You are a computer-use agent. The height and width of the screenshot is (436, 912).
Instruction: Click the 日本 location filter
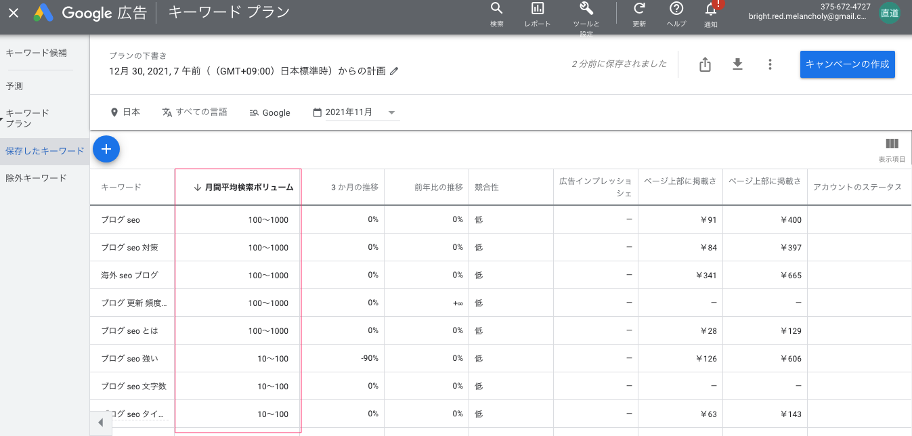(x=125, y=112)
